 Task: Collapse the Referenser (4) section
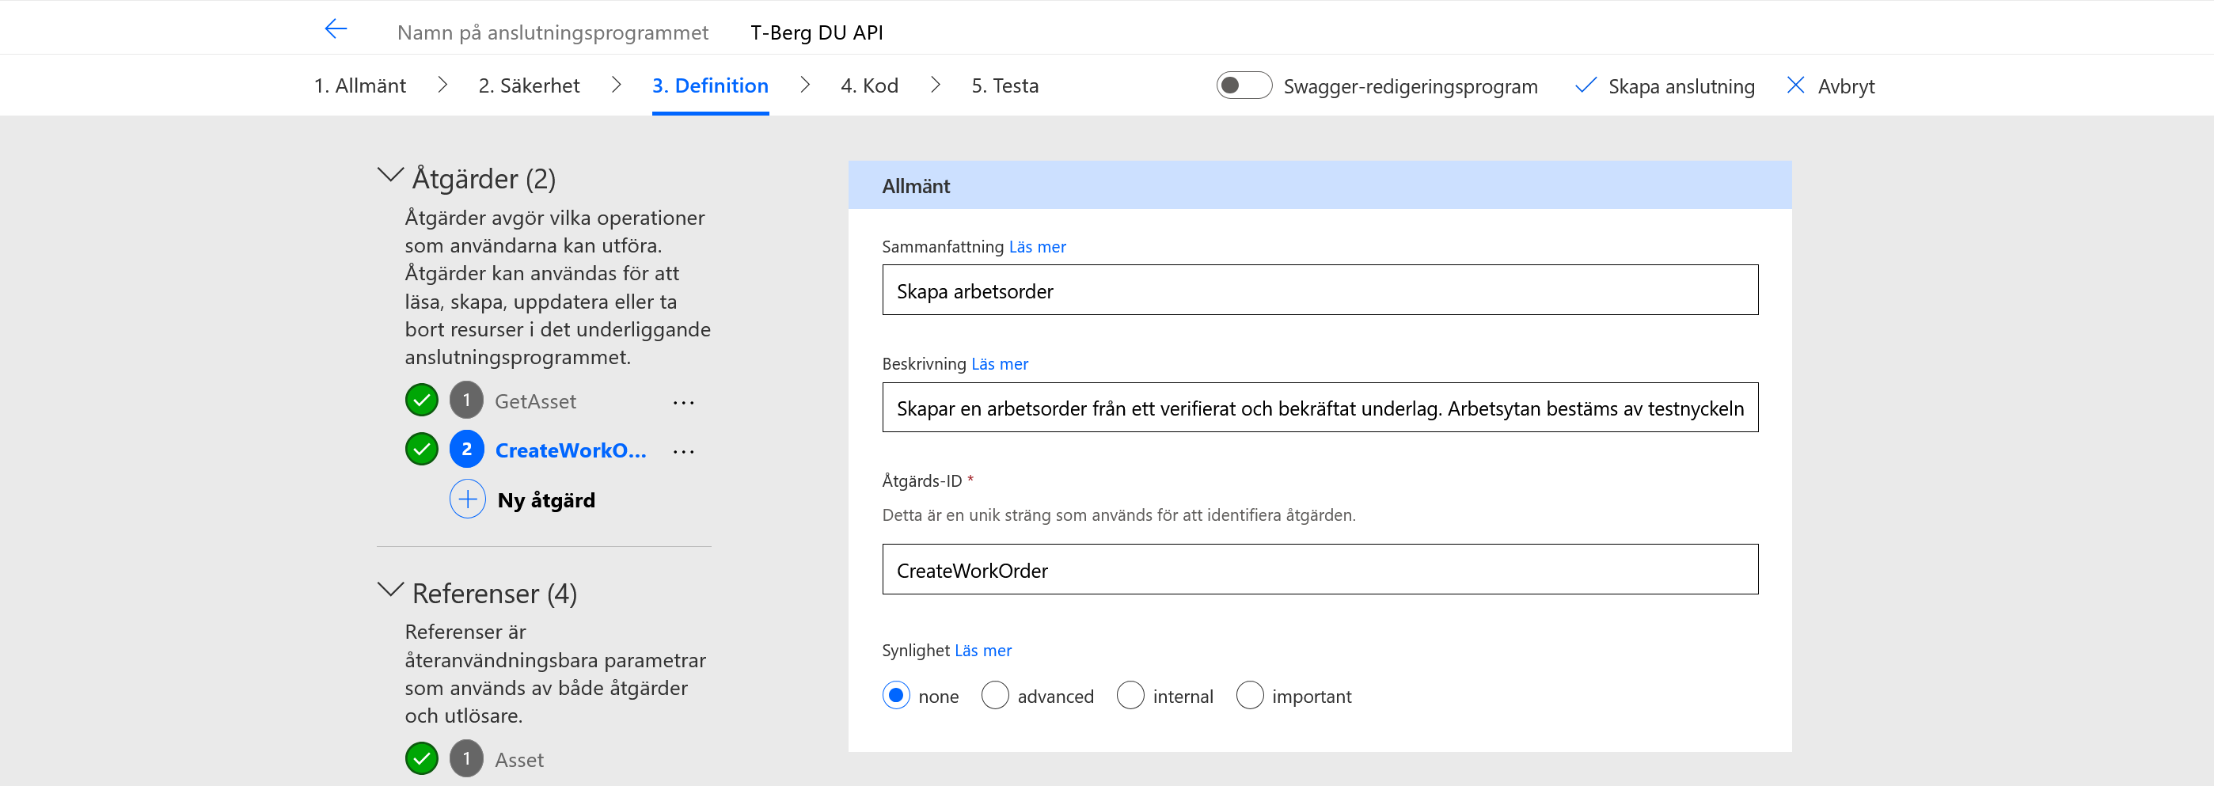pyautogui.click(x=390, y=590)
